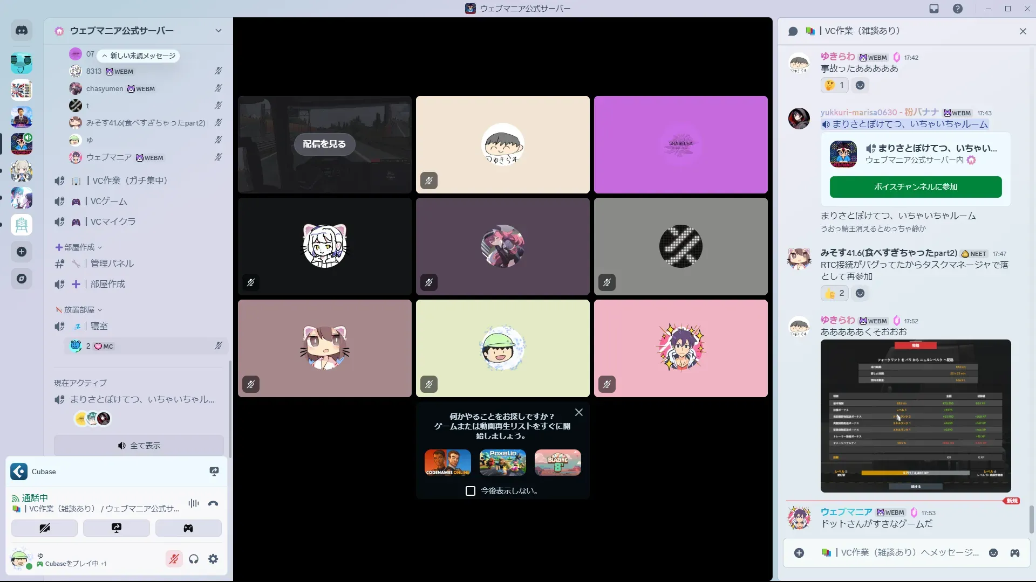Image resolution: width=1036 pixels, height=582 pixels.
Task: Disconnect from voice call hang-up icon
Action: click(x=213, y=504)
